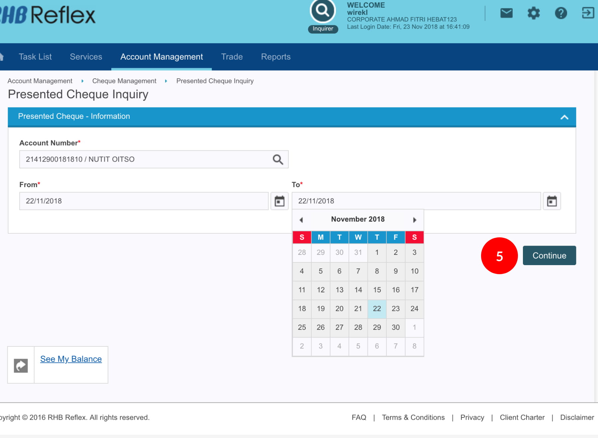Open Terms & Conditions footer link

413,417
